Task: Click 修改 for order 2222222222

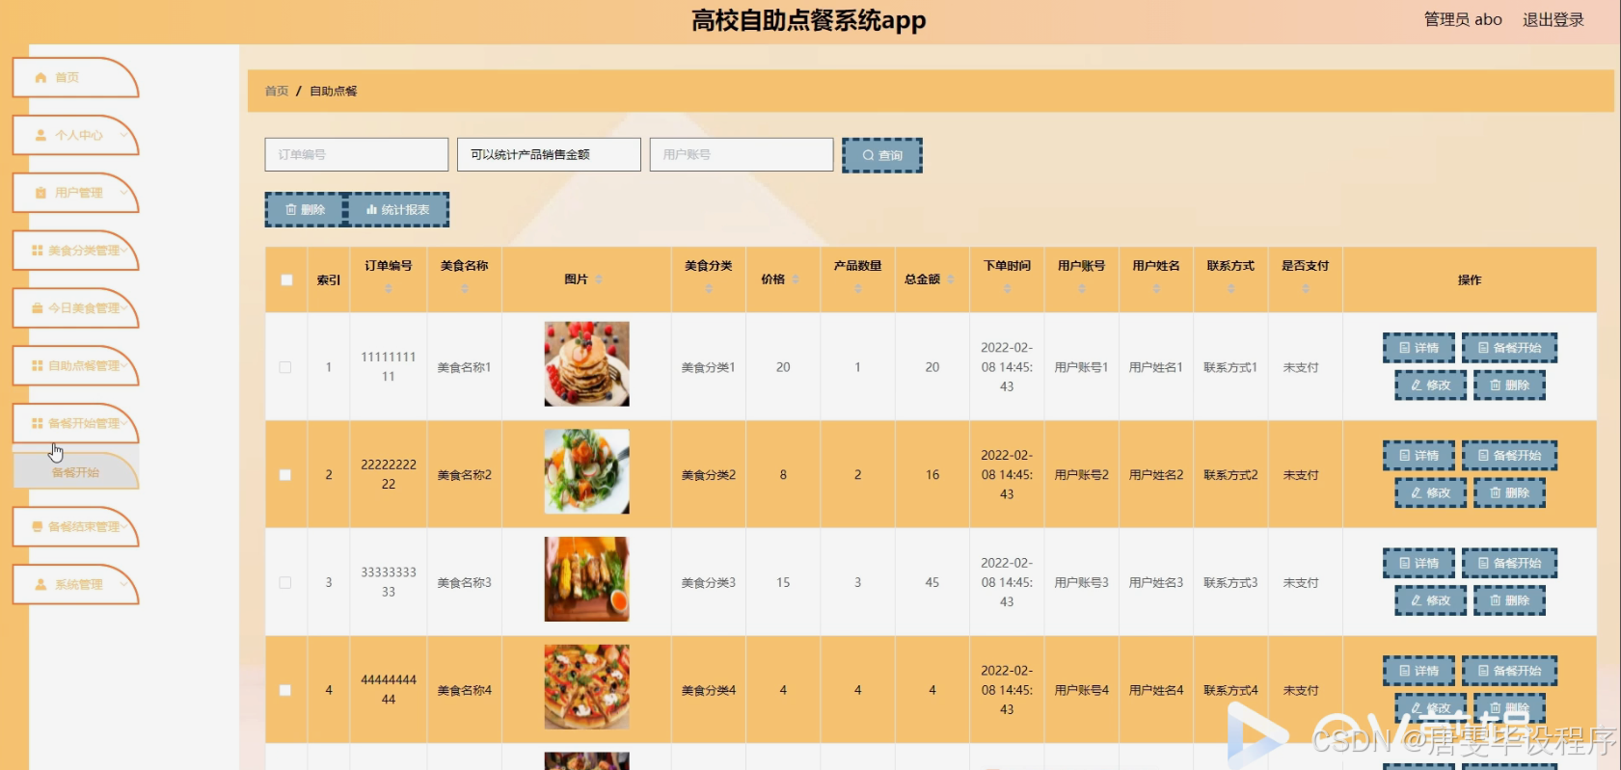Action: (1431, 492)
